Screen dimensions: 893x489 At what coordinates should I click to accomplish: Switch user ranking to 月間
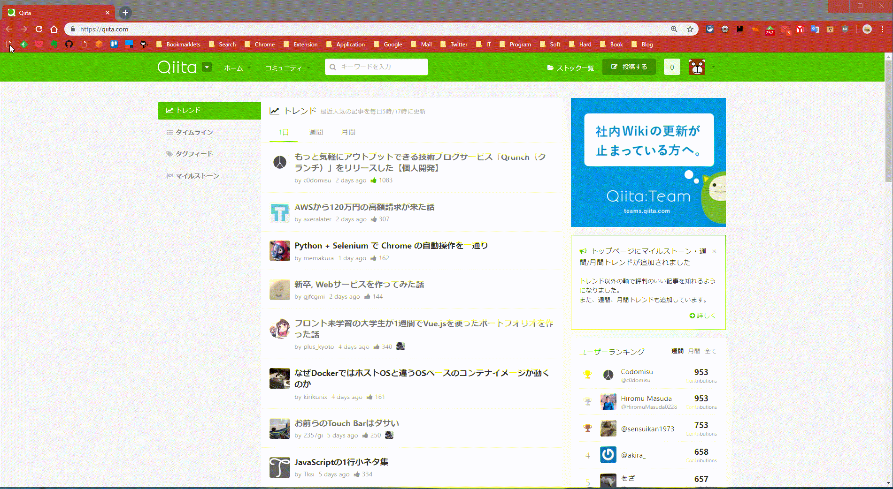pyautogui.click(x=694, y=351)
